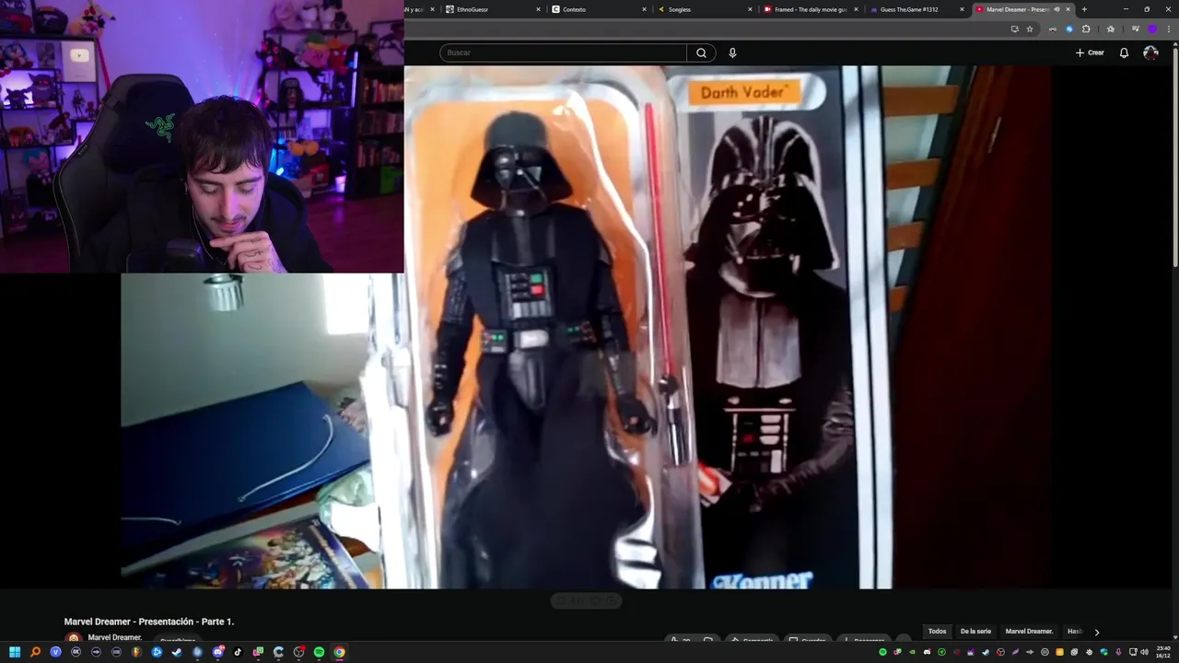Viewport: 1179px width, 663px height.
Task: Focus the Buscar search field
Action: [563, 52]
